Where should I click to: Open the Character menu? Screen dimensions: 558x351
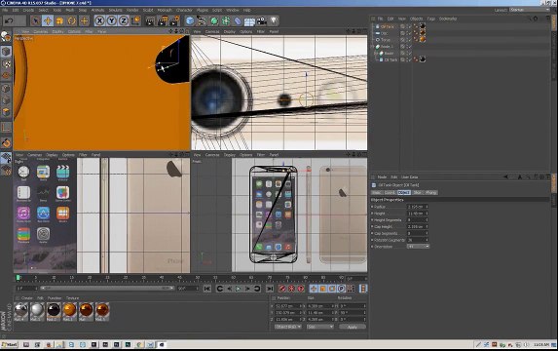[184, 10]
